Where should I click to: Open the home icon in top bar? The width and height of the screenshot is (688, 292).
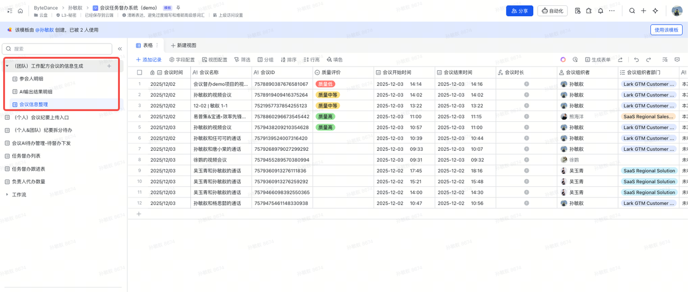click(20, 11)
